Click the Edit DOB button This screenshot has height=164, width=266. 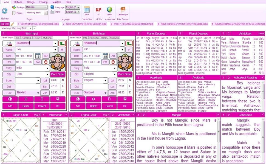[5, 24]
